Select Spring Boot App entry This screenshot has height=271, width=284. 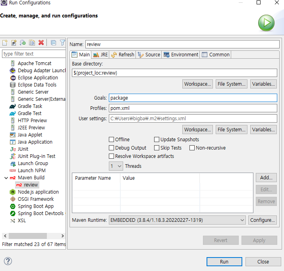[x=36, y=206]
